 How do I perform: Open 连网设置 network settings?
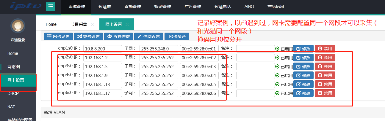pos(149,36)
